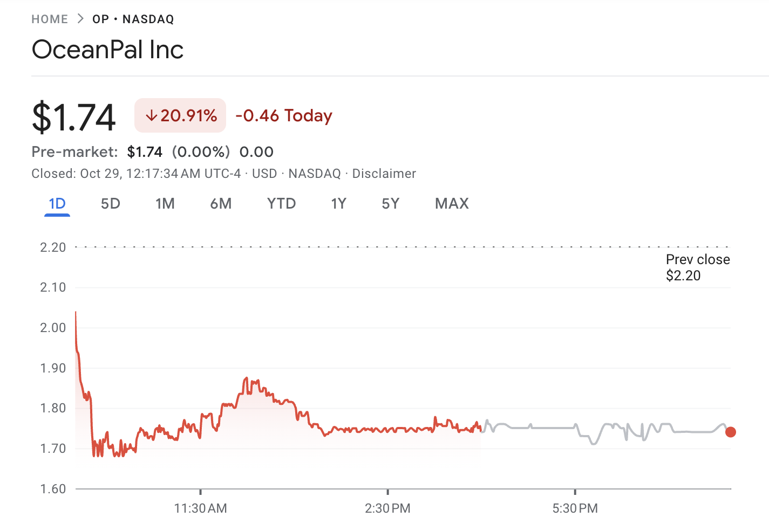Open the 5Y historical view

(390, 203)
